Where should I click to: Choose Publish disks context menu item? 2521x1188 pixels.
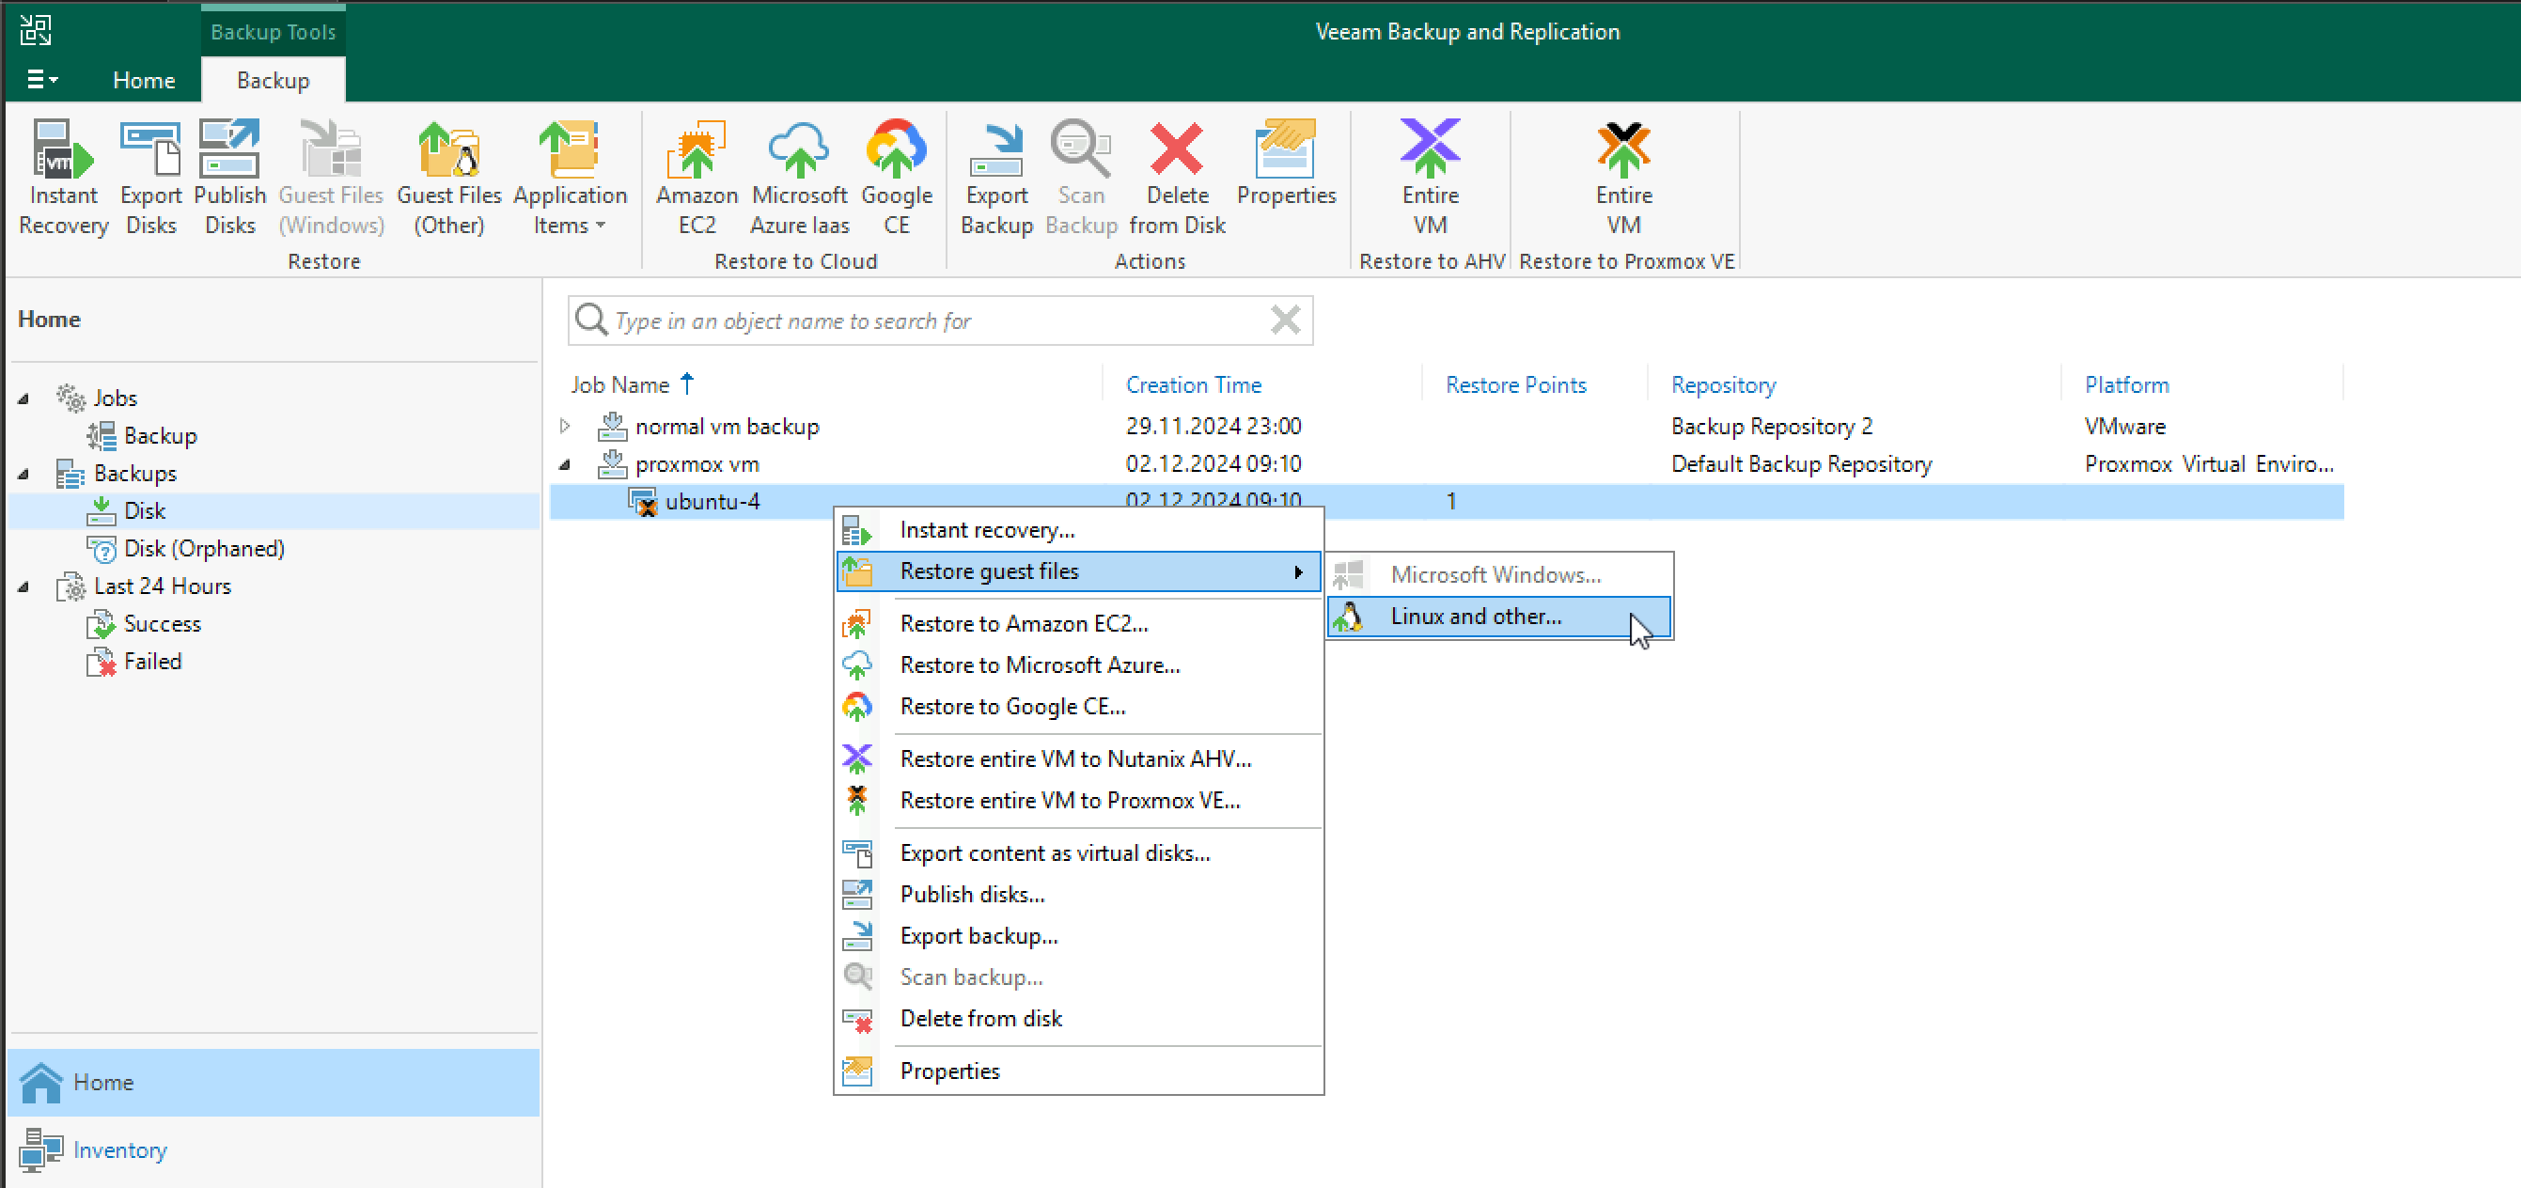coord(1078,895)
